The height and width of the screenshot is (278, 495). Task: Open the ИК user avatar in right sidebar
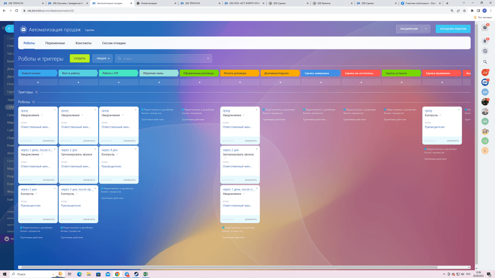pos(485,121)
